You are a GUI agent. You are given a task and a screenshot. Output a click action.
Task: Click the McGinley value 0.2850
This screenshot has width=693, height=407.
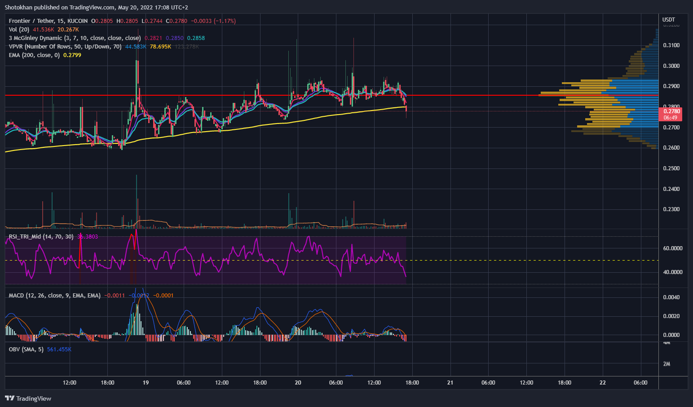(175, 38)
